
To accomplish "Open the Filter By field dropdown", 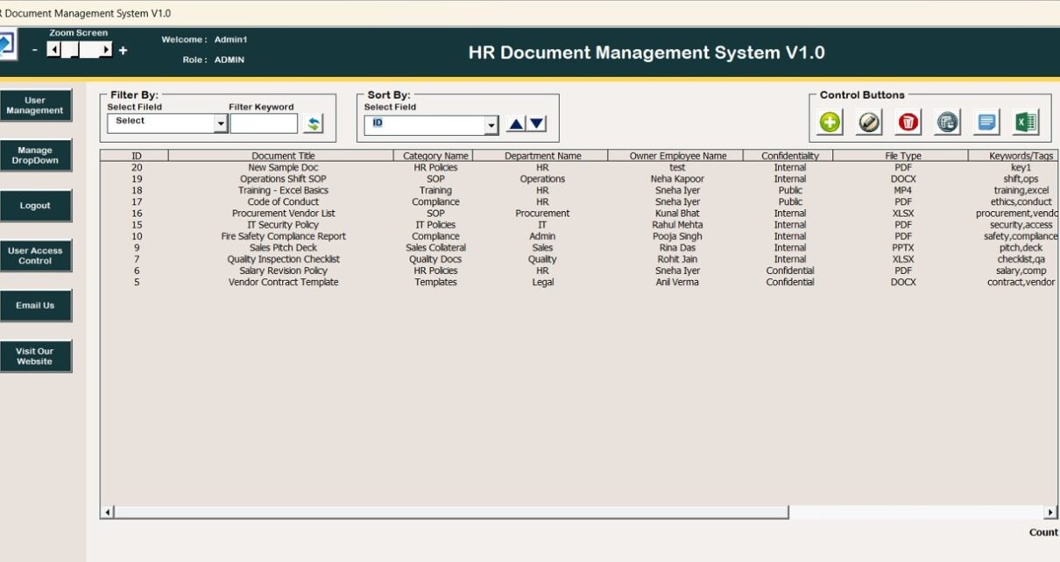I will (220, 124).
